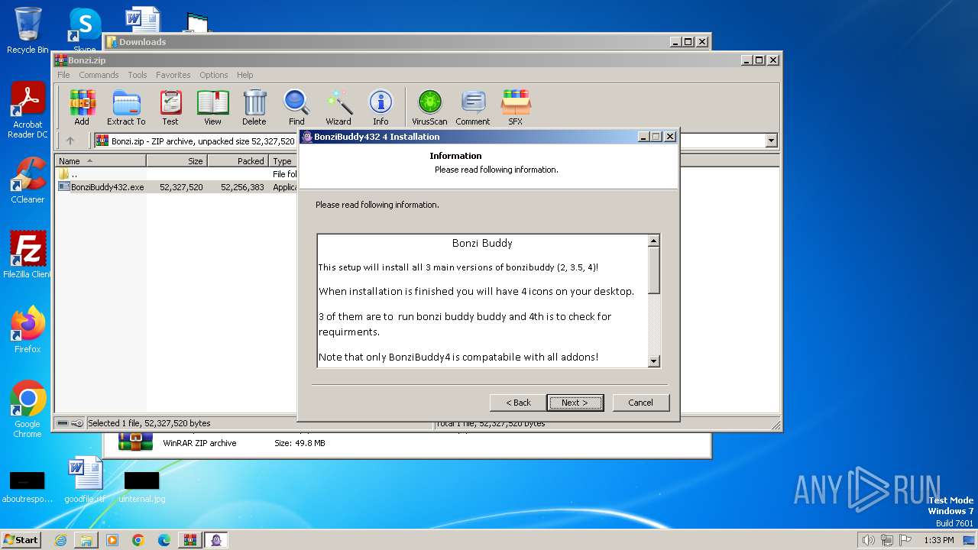This screenshot has height=550, width=978.
Task: Open Google Chrome desktop shortcut
Action: click(28, 409)
